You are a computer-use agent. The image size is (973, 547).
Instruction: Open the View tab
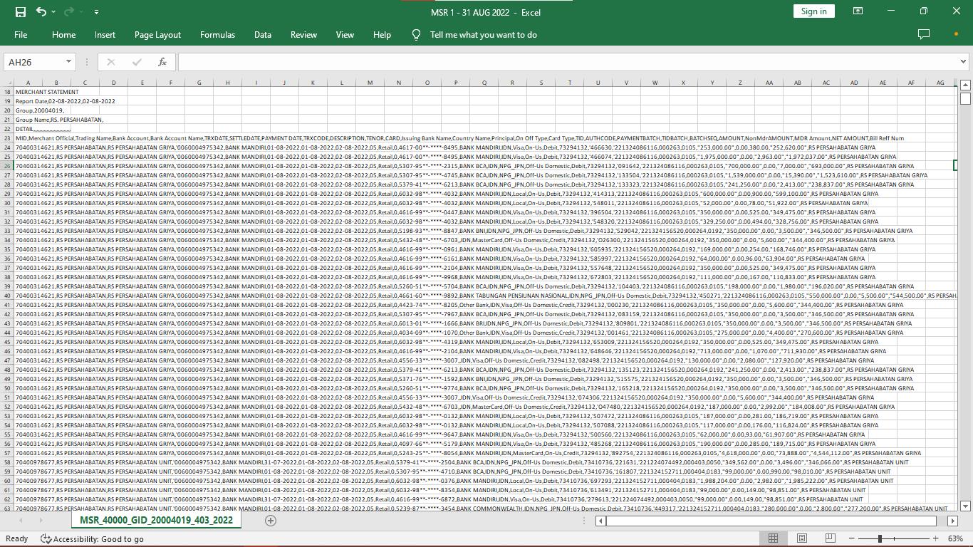(x=345, y=34)
